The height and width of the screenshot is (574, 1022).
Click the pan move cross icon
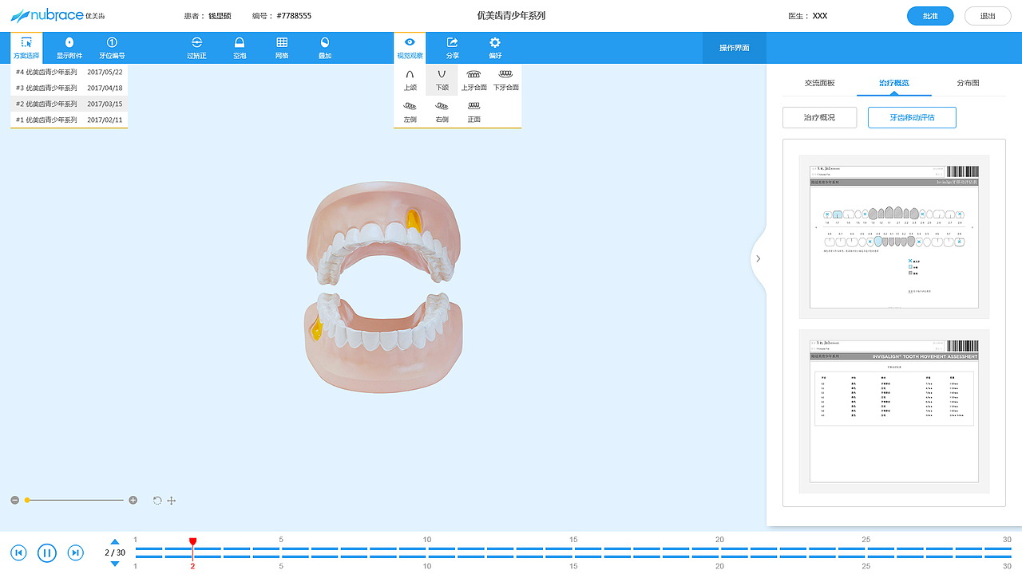pyautogui.click(x=171, y=501)
